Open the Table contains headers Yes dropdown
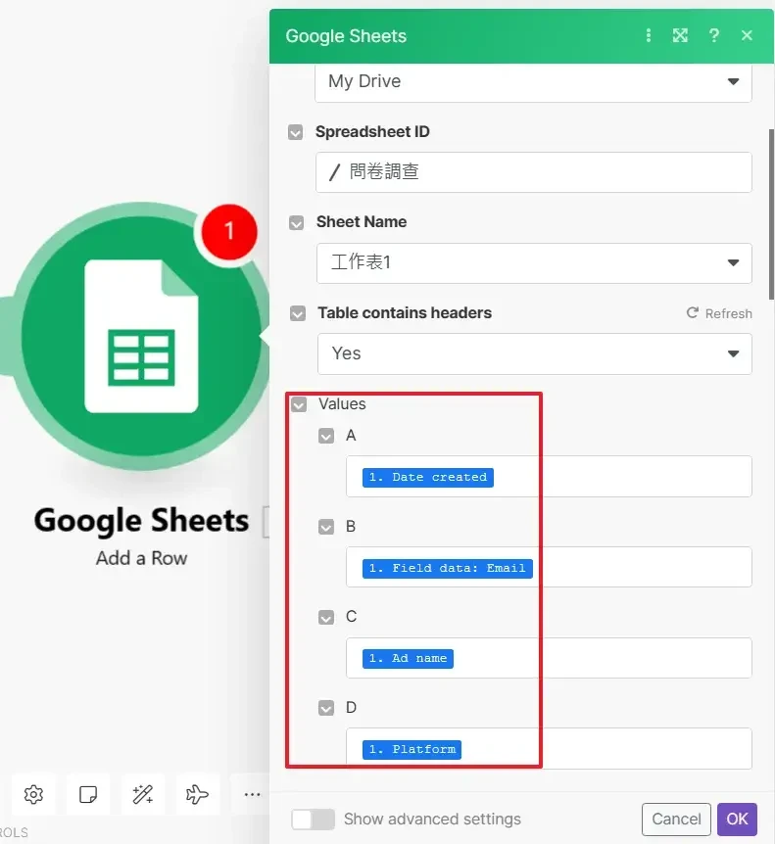The image size is (775, 844). coord(535,353)
